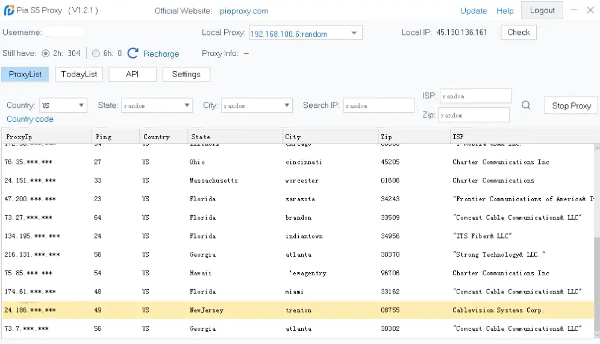Click the city cell 'cincinnati'
The width and height of the screenshot is (600, 344).
(x=304, y=162)
